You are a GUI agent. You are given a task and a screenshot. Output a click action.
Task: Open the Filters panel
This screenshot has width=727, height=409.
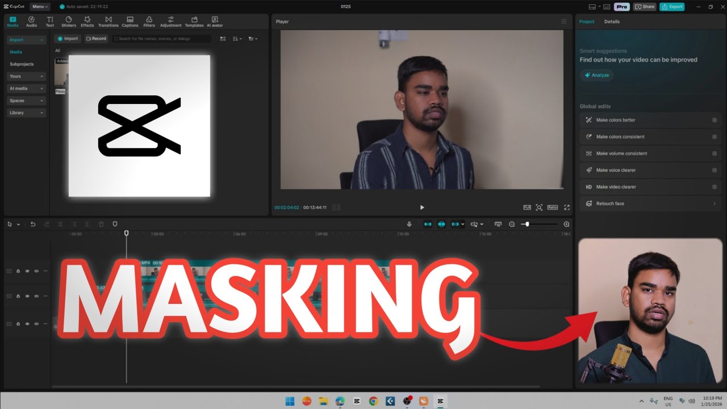(x=149, y=22)
